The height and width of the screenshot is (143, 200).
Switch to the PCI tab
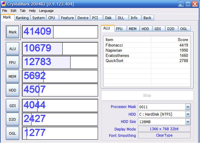pos(96,18)
